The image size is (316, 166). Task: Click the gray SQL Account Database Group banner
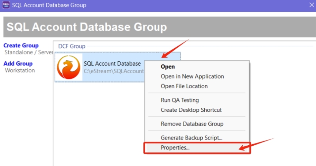pos(86,27)
